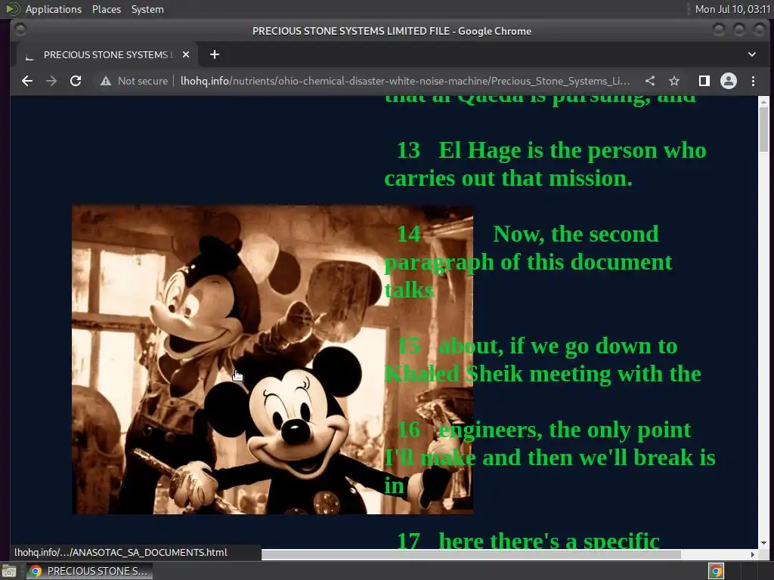Click the scroll-right arrow of the horizontal scrollbar
Image resolution: width=774 pixels, height=580 pixels.
pyautogui.click(x=752, y=554)
